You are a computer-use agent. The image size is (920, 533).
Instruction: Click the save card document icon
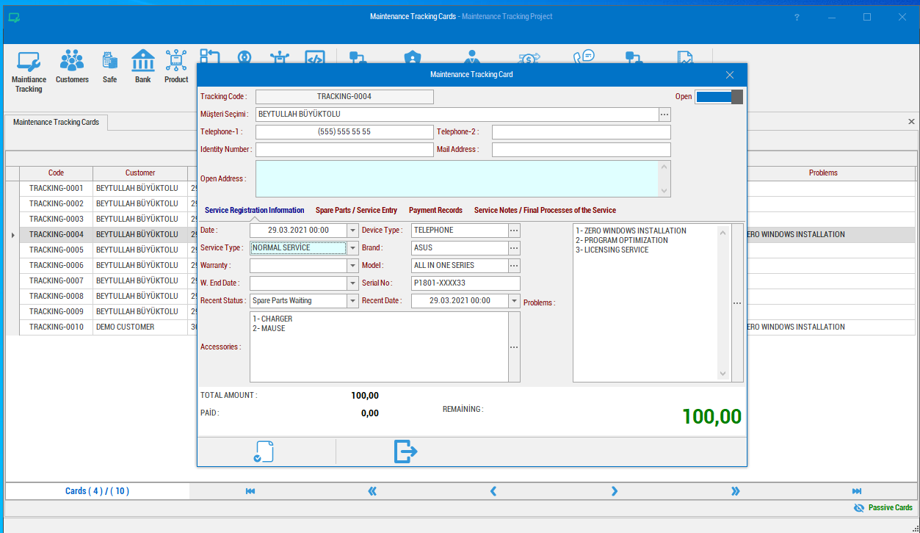(x=264, y=452)
